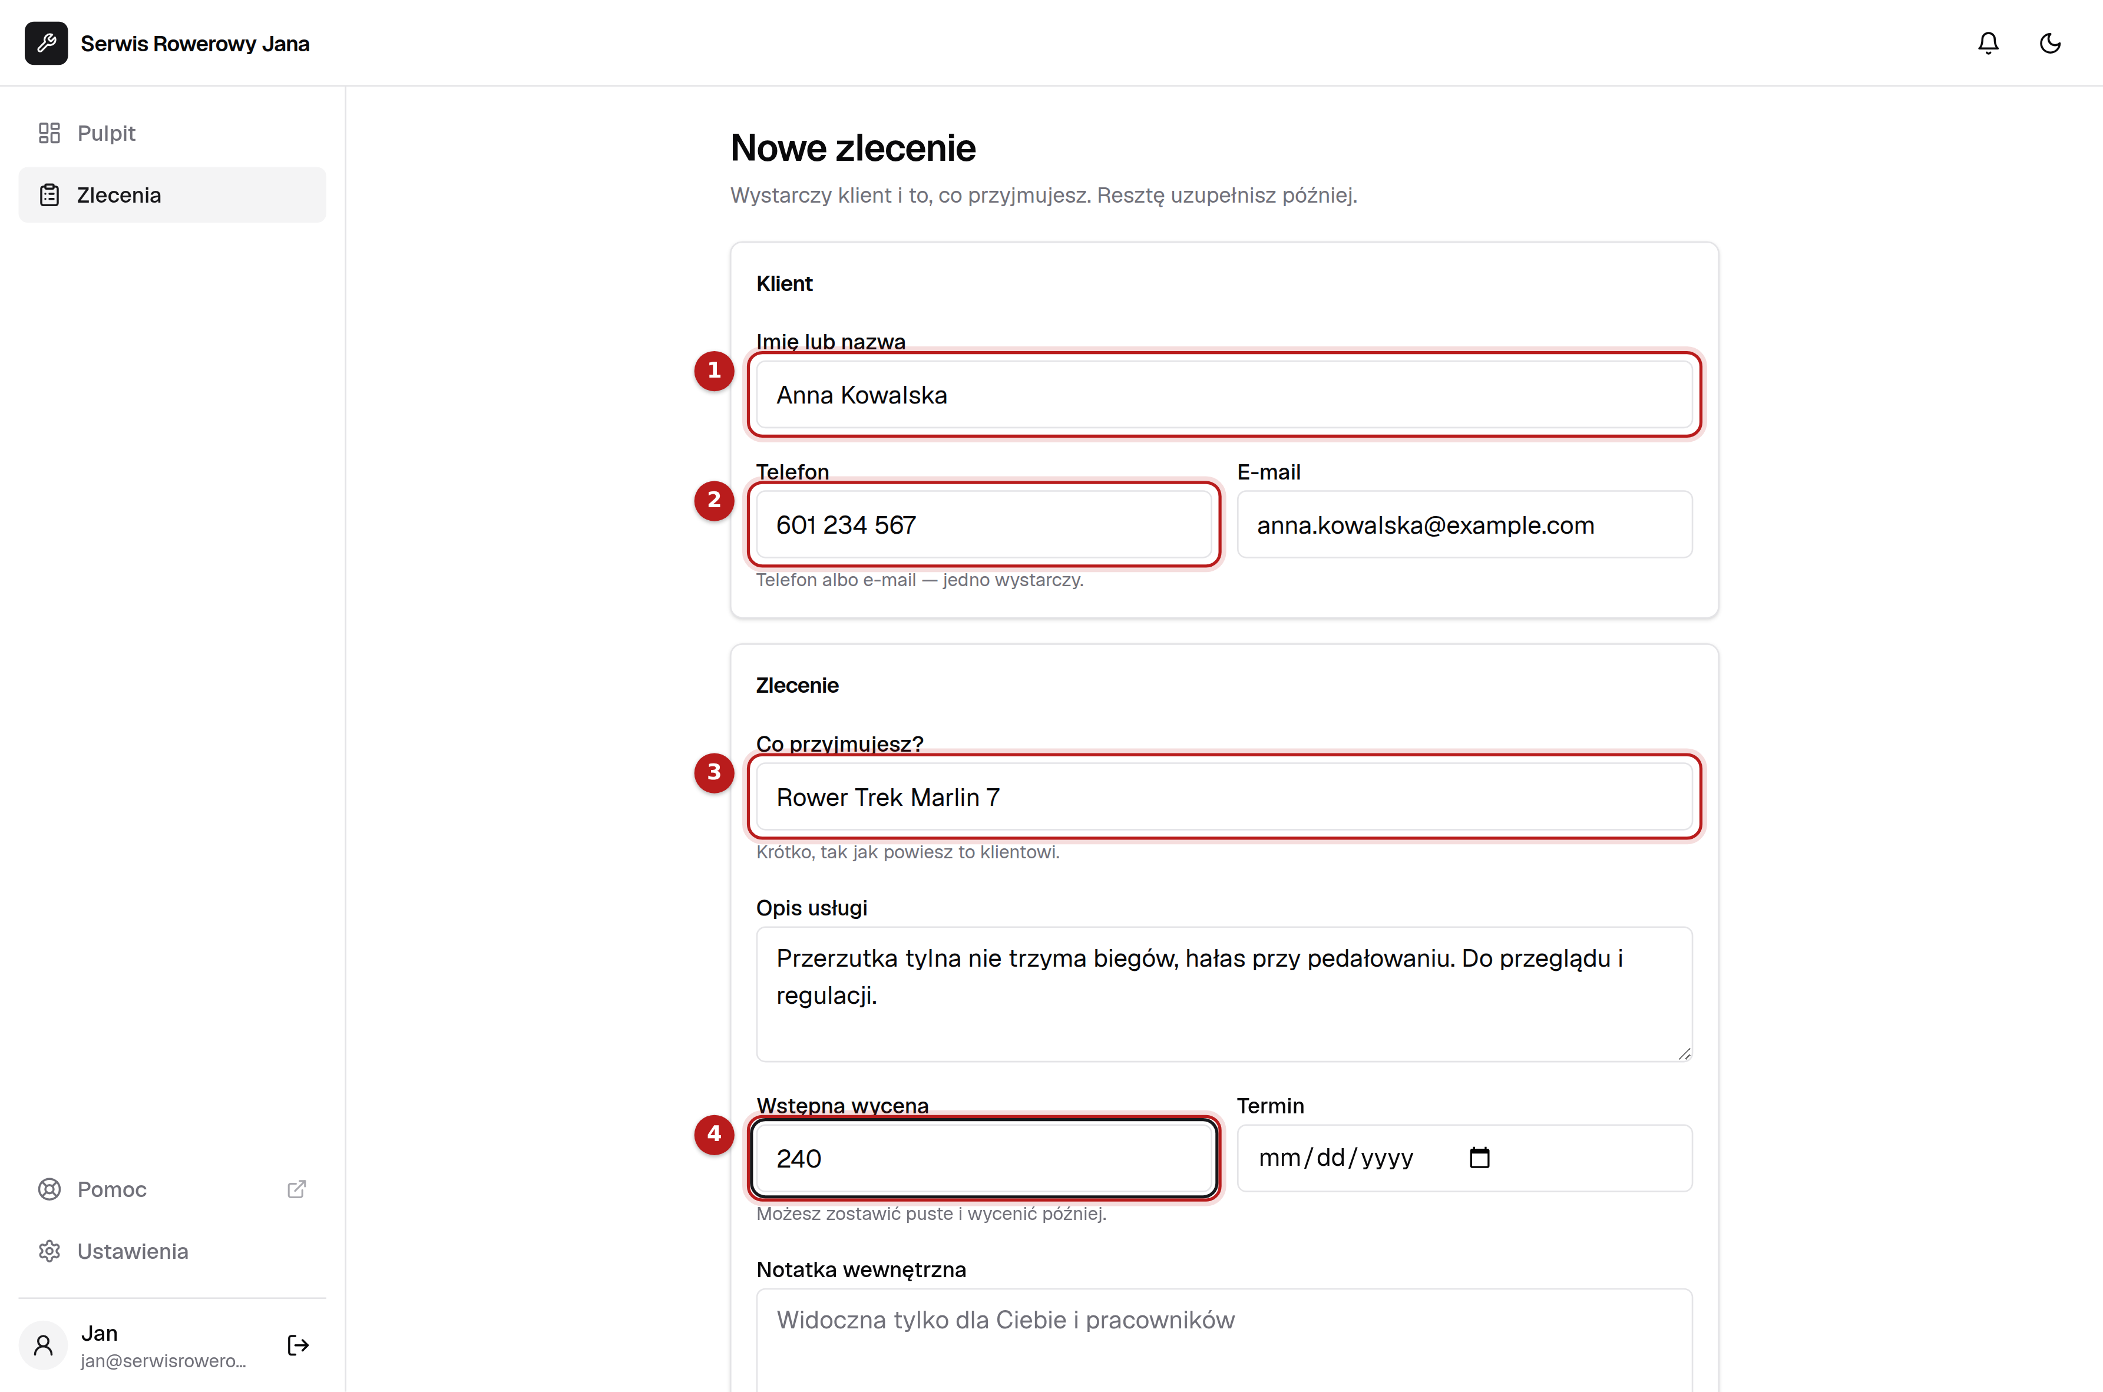Click the Pulpit dashboard icon
Viewport: 2103px width, 1392px height.
pos(49,133)
